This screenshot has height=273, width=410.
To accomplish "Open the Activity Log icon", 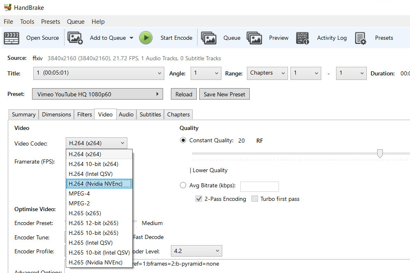I will tap(302, 38).
